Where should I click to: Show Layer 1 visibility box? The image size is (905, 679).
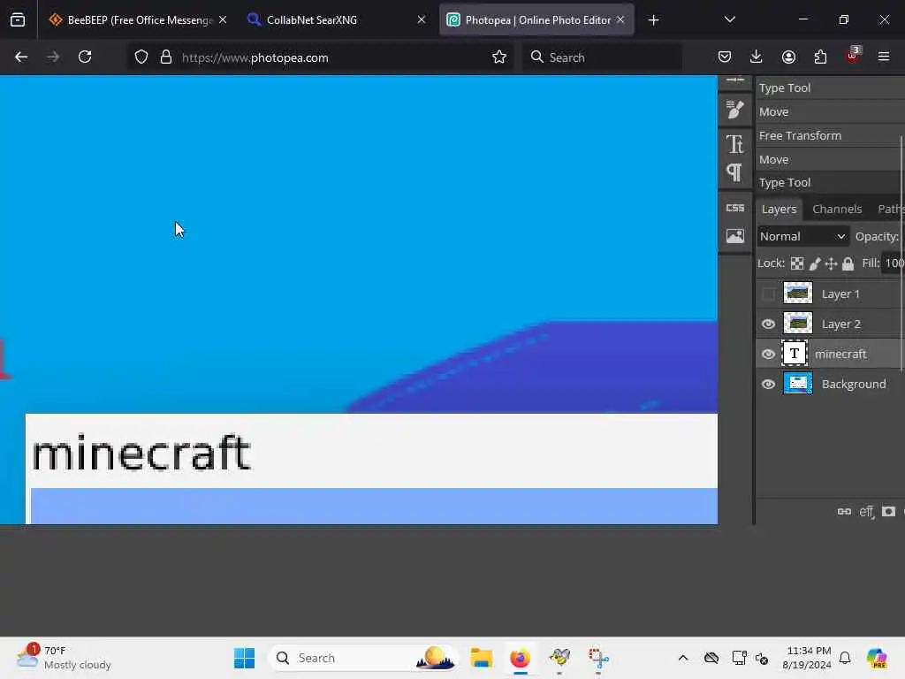[768, 294]
